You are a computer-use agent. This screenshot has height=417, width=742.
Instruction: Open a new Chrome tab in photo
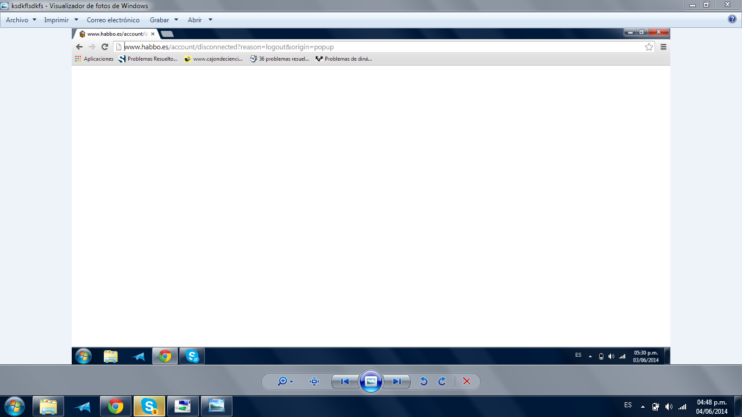tap(167, 34)
